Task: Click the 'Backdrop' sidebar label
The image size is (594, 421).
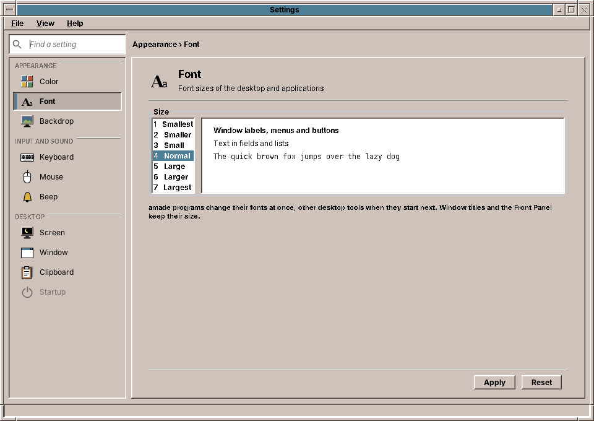Action: [57, 121]
